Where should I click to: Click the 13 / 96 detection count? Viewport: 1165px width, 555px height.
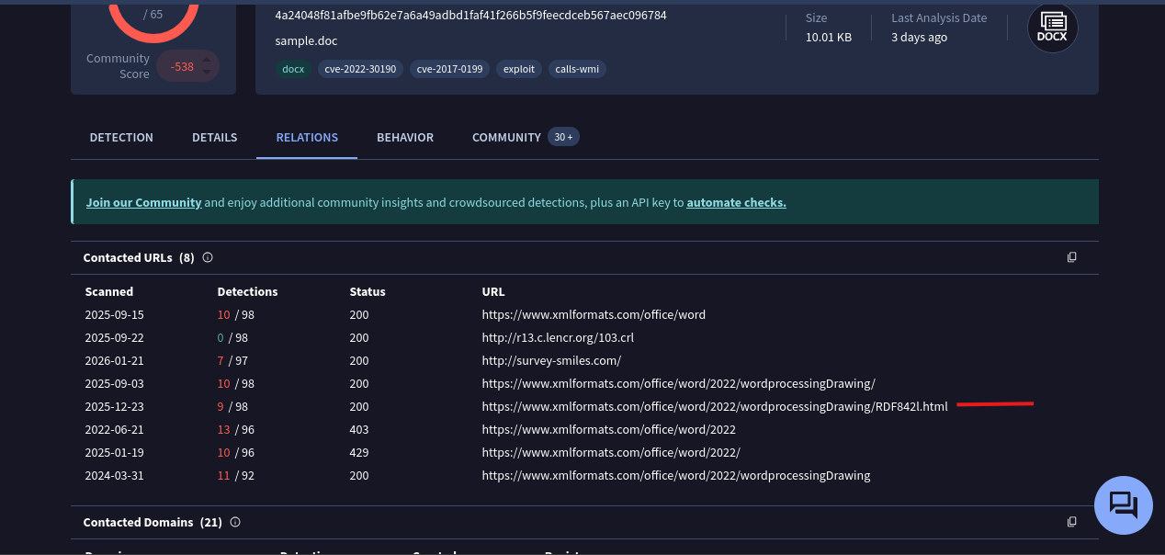236,429
